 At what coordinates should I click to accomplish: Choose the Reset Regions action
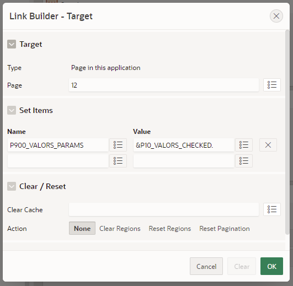click(x=169, y=229)
